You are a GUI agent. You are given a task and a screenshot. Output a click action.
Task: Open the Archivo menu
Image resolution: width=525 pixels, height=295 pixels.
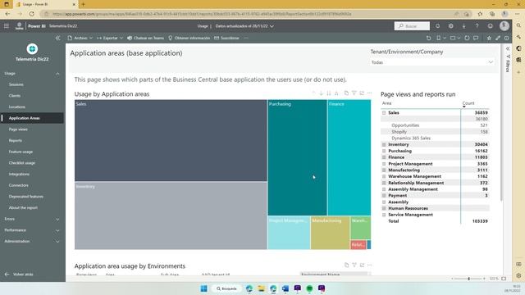[80, 39]
